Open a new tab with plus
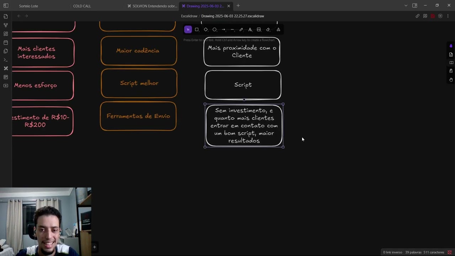 (238, 6)
